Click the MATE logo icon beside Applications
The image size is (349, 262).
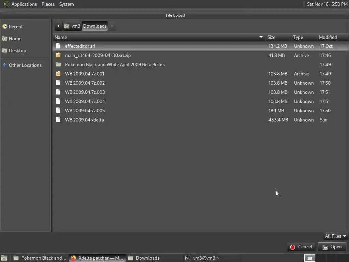click(6, 4)
